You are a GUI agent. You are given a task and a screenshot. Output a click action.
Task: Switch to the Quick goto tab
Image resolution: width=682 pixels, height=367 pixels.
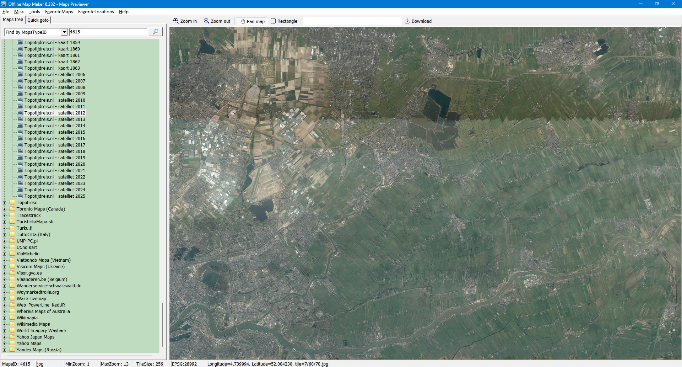pyautogui.click(x=38, y=20)
